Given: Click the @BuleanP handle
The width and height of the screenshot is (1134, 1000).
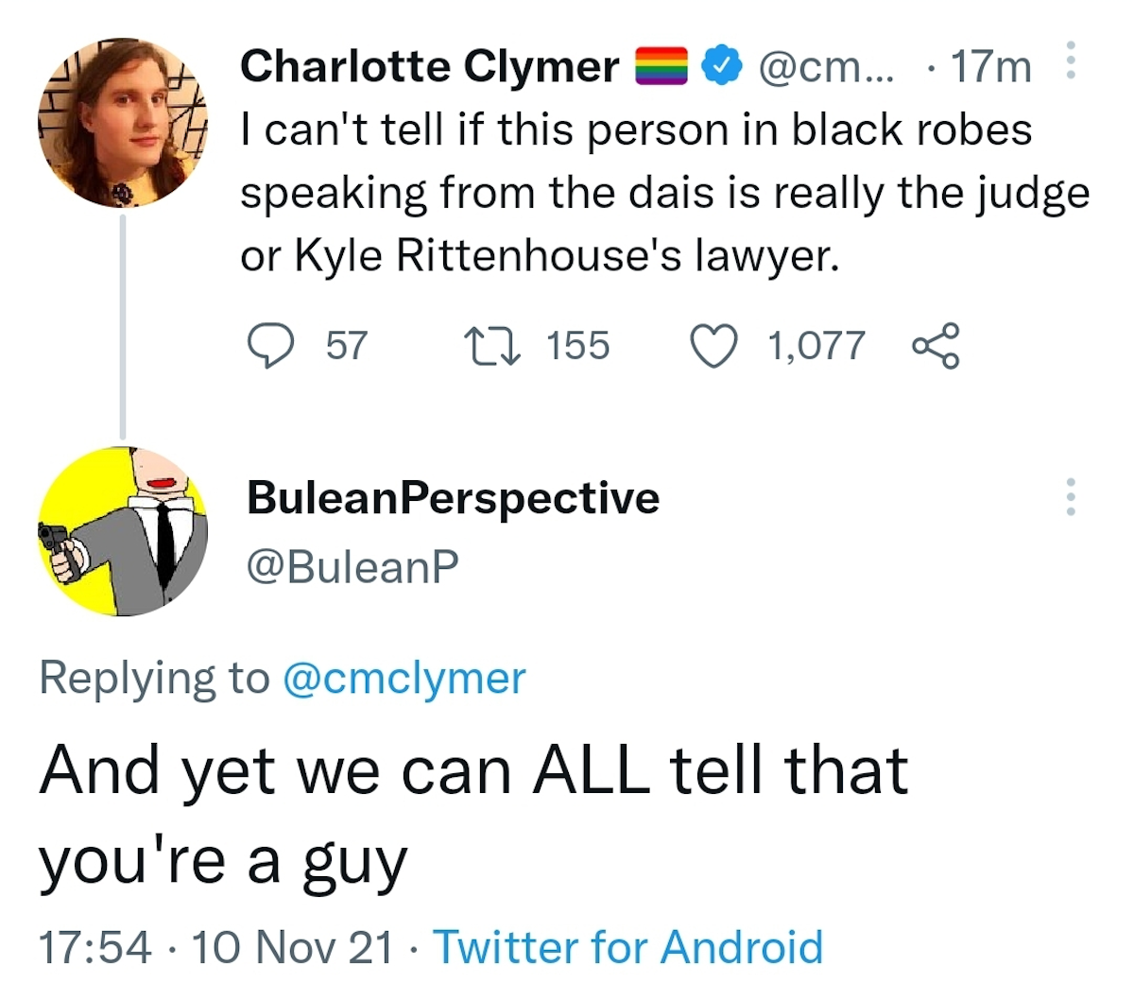Looking at the screenshot, I should pyautogui.click(x=352, y=565).
